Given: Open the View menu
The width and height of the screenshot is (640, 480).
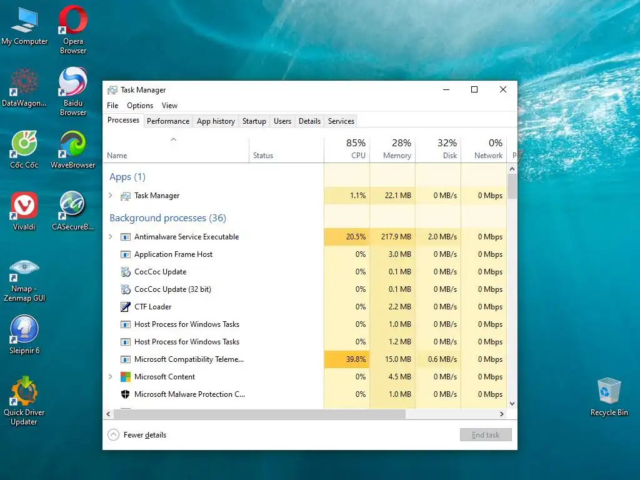Looking at the screenshot, I should tap(169, 106).
